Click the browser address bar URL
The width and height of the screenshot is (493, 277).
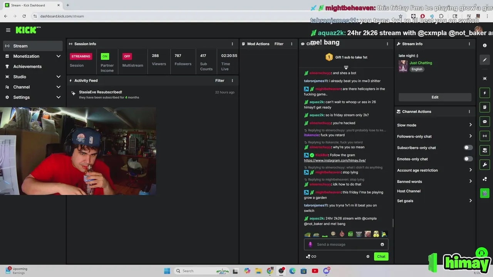[x=62, y=16]
